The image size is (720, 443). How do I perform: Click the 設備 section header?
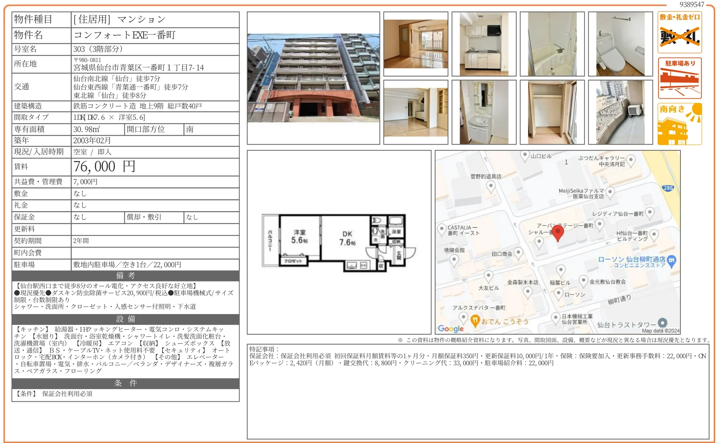125,319
